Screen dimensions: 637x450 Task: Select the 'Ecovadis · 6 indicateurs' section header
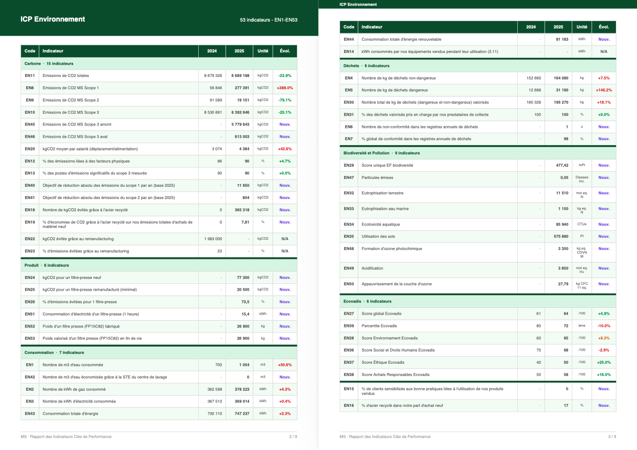click(x=478, y=301)
